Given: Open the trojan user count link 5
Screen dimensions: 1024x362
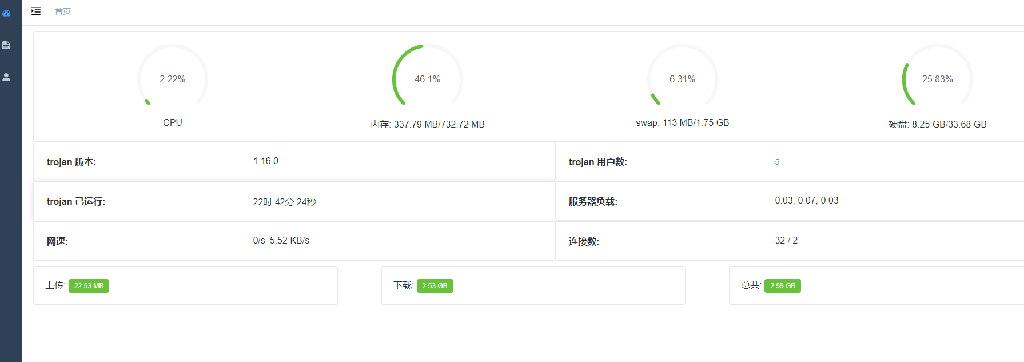Looking at the screenshot, I should [777, 162].
